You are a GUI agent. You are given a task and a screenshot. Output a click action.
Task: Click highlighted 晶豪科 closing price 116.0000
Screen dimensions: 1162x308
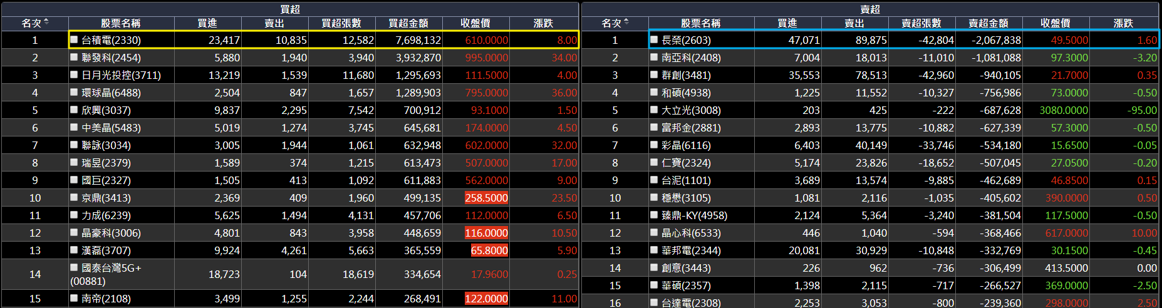[487, 233]
